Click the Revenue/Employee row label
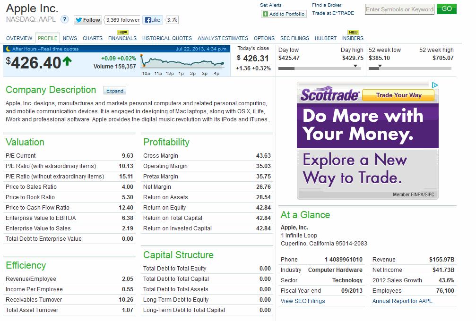Image resolution: width=476 pixels, height=321 pixels. [x=31, y=279]
